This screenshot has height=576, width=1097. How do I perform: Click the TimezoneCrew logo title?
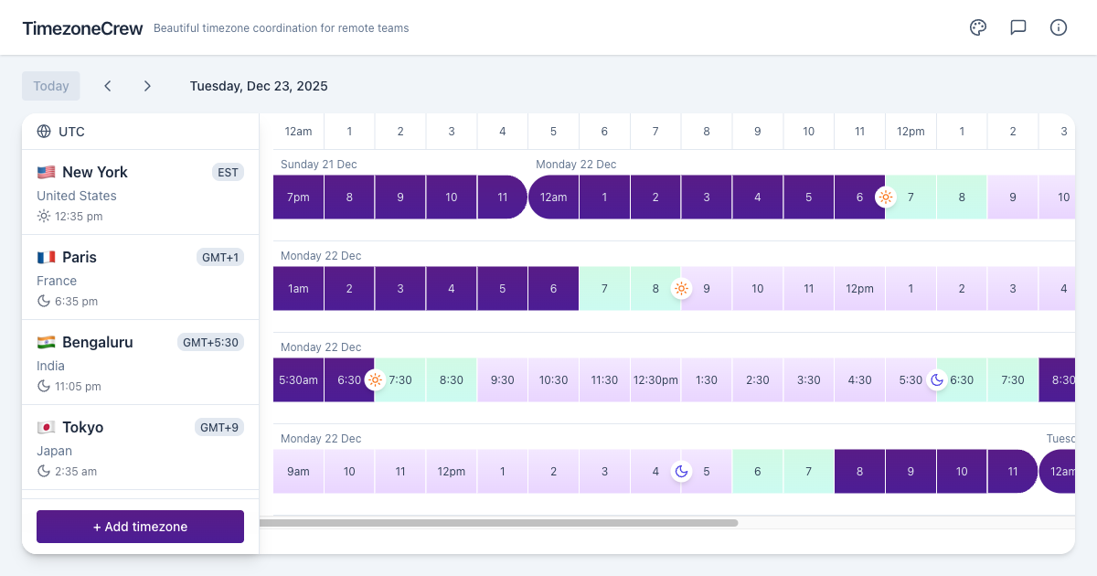(82, 28)
